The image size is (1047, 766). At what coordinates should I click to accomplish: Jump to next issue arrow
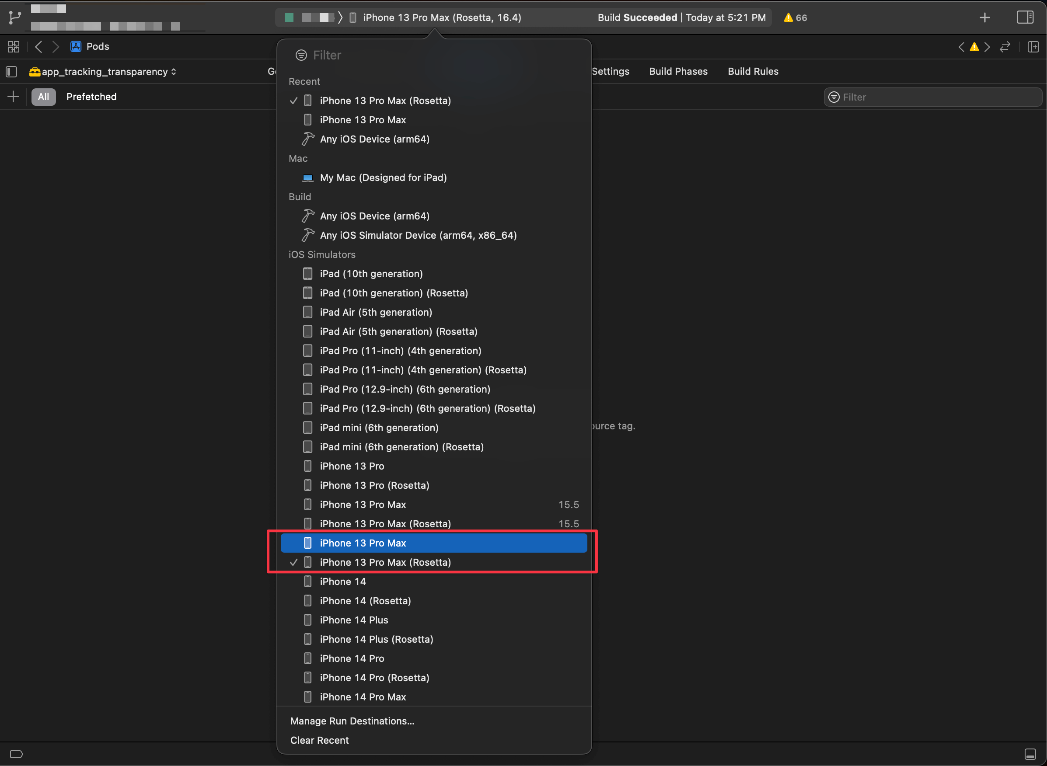click(987, 47)
